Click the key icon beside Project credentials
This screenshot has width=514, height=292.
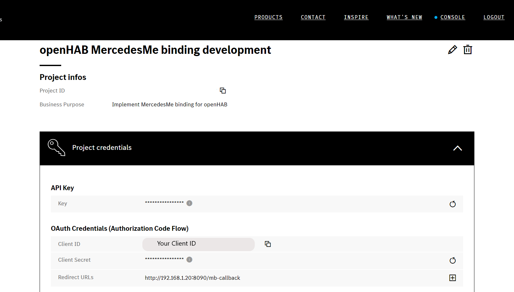pyautogui.click(x=56, y=148)
